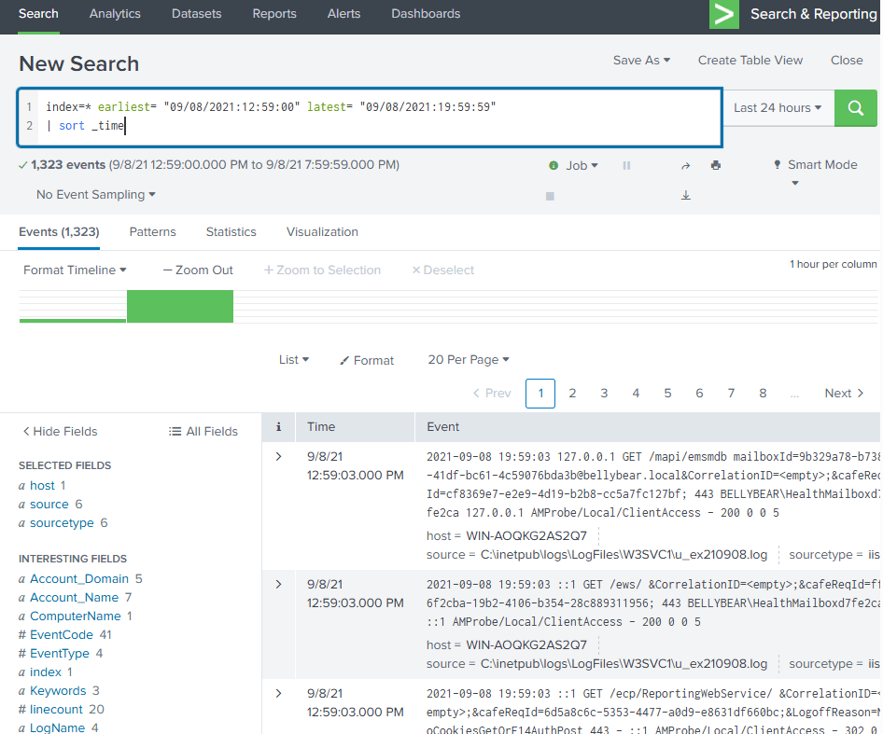883x734 pixels.
Task: Go to results page 3
Action: tap(604, 394)
